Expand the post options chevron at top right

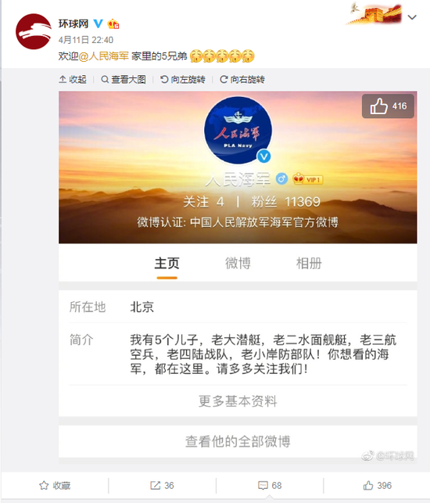[x=412, y=17]
